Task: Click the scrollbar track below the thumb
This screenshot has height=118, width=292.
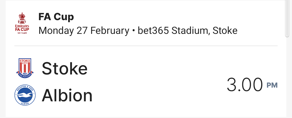Action: [x=287, y=77]
